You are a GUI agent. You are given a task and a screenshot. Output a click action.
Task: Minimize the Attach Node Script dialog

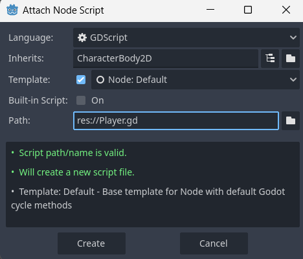click(x=210, y=10)
